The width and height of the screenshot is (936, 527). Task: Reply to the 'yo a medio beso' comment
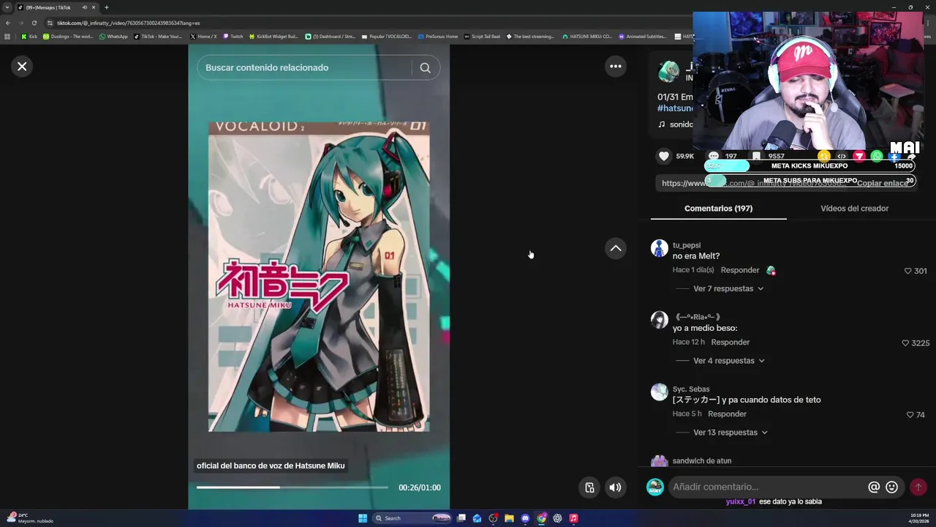pyautogui.click(x=731, y=342)
